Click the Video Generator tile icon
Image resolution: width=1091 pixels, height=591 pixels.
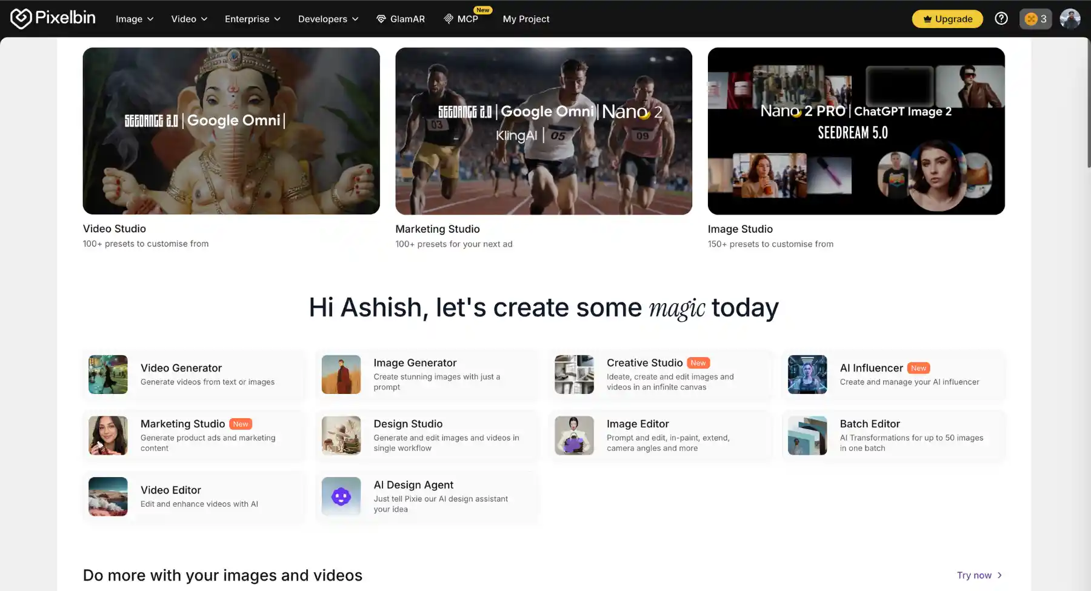click(108, 375)
